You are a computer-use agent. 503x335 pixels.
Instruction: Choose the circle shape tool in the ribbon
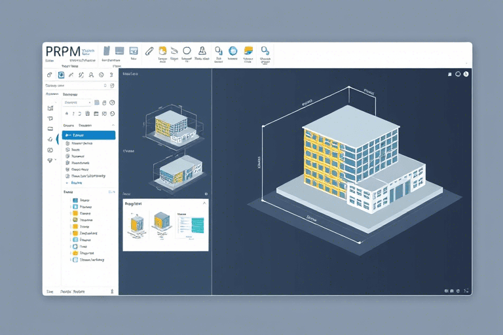click(x=187, y=50)
